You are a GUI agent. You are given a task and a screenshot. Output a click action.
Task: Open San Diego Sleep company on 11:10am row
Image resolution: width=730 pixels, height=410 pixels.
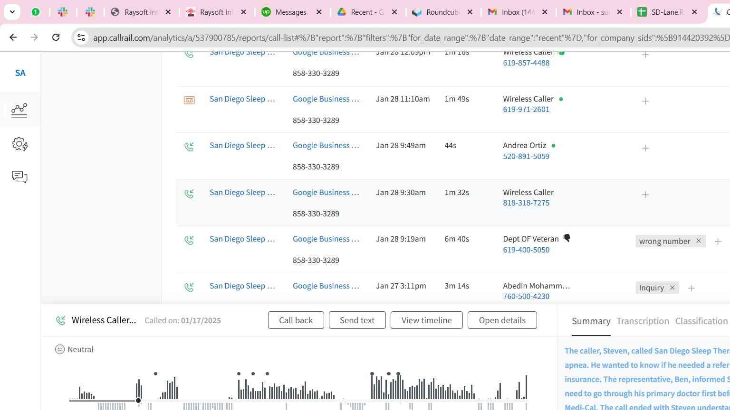pyautogui.click(x=242, y=99)
